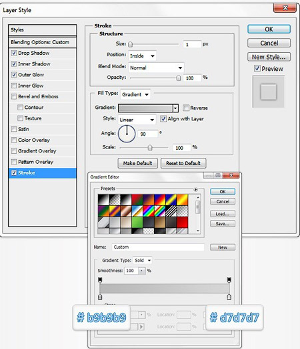Open the Fill Type dropdown
Screen dimensions: 300x349
click(x=135, y=94)
